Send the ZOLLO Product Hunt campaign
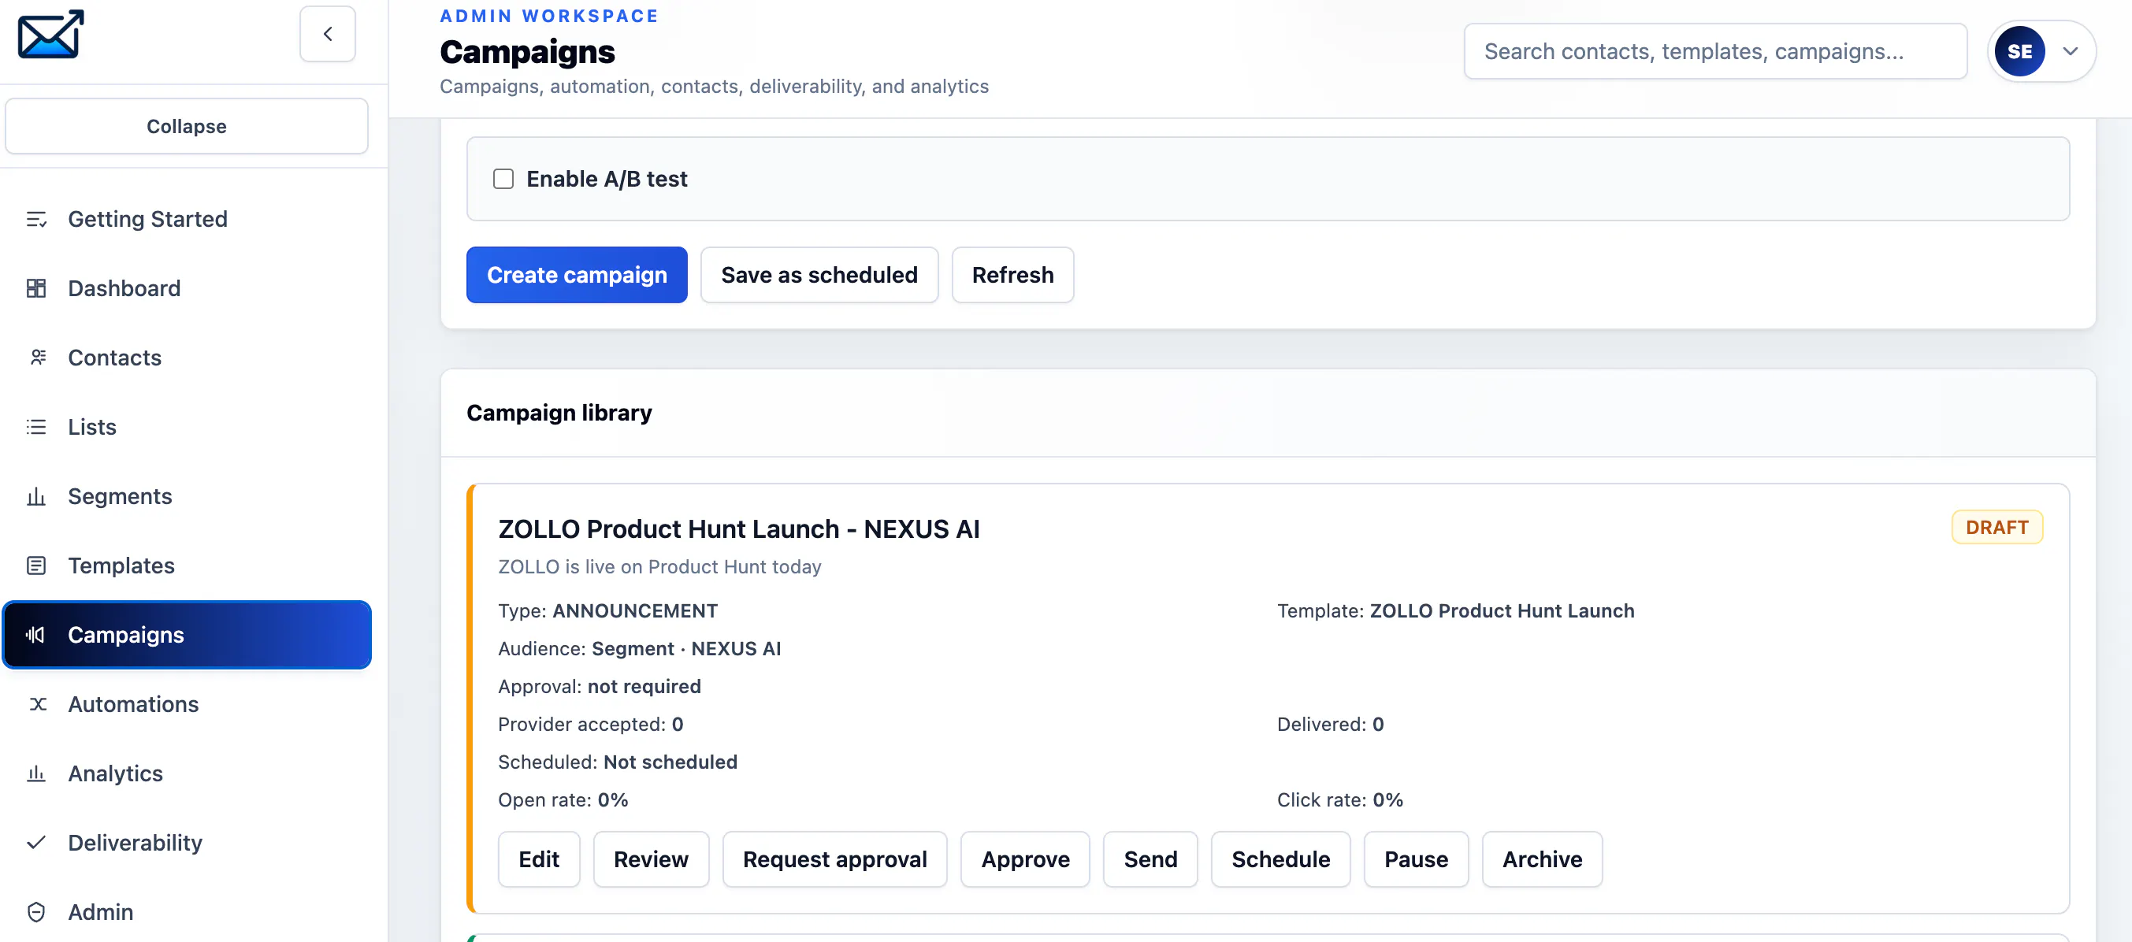This screenshot has width=2132, height=942. 1150,859
